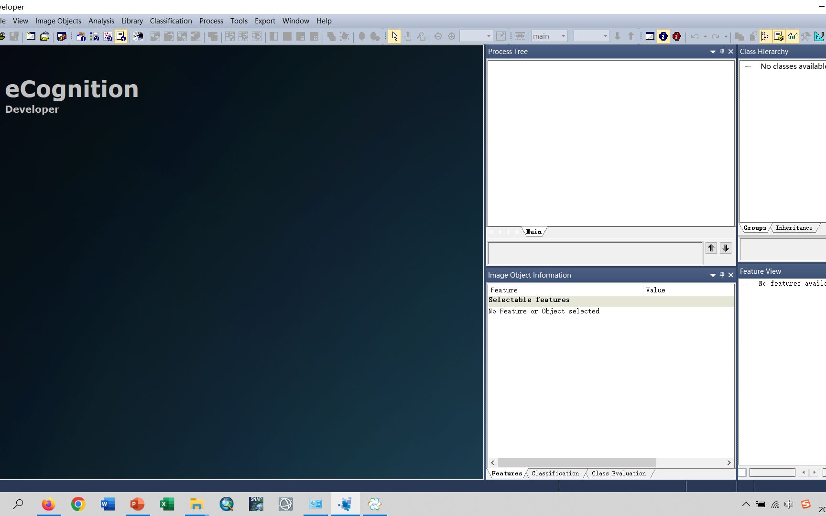Click the redo arrow icon
Viewport: 826px width, 516px height.
715,36
